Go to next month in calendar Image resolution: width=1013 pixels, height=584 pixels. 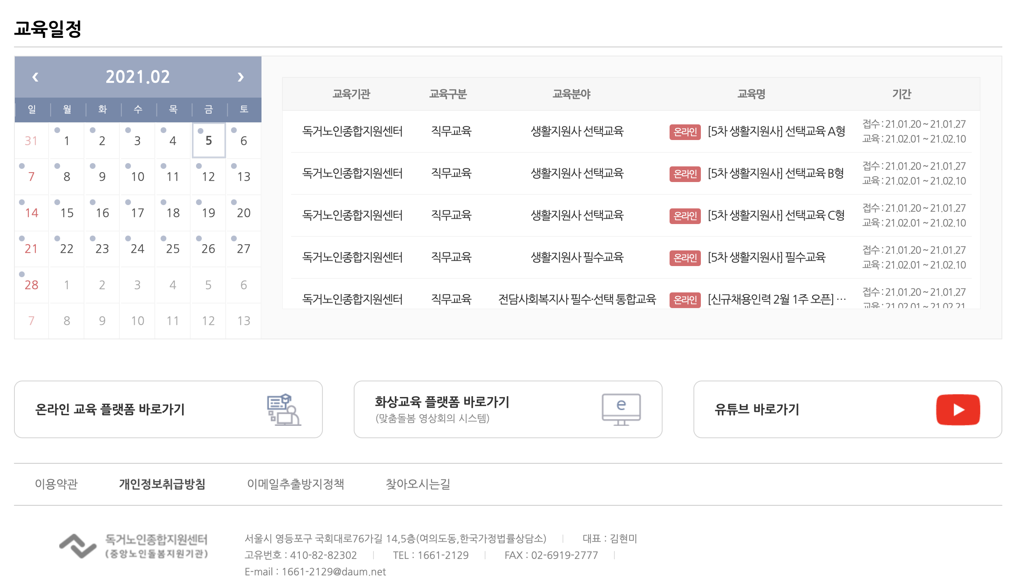[x=240, y=77]
